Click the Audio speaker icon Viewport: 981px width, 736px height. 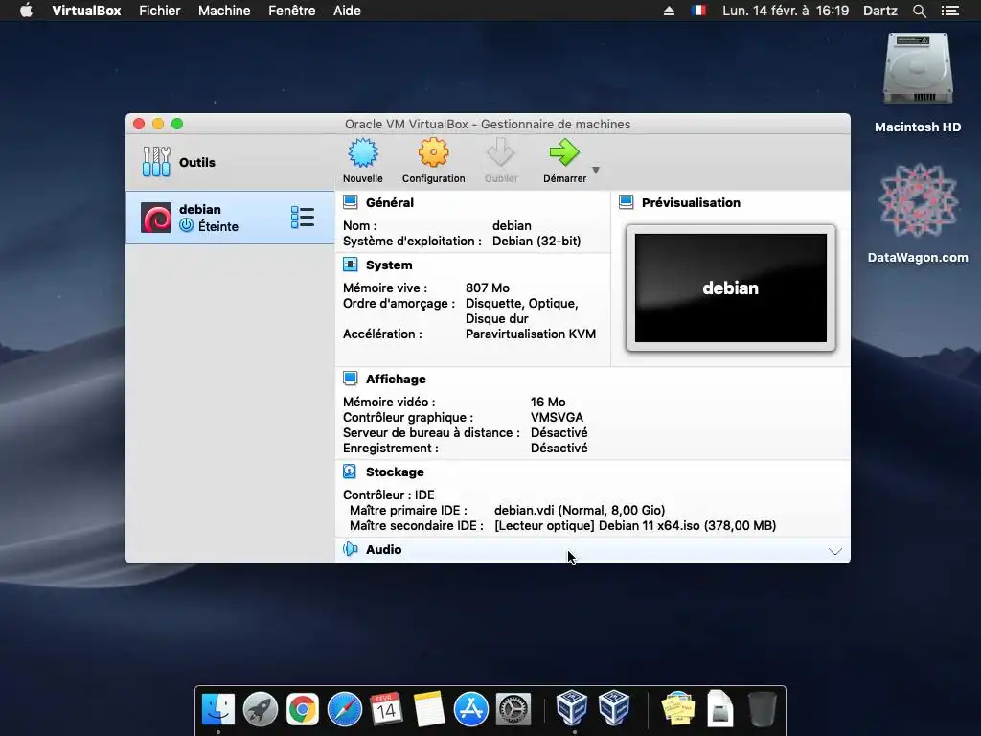[x=351, y=549]
